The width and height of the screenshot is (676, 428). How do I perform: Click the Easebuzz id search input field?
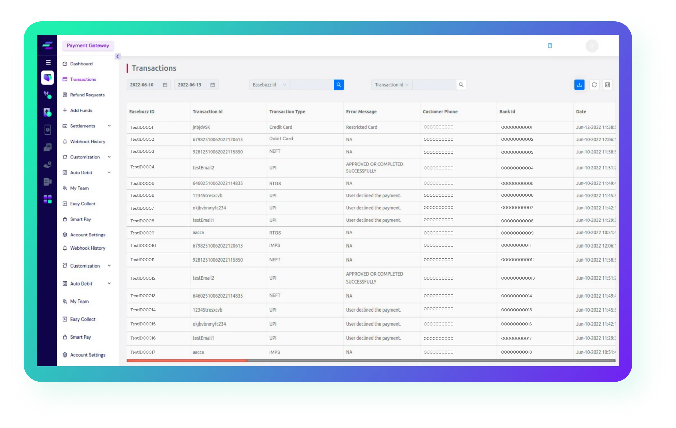[x=312, y=85]
